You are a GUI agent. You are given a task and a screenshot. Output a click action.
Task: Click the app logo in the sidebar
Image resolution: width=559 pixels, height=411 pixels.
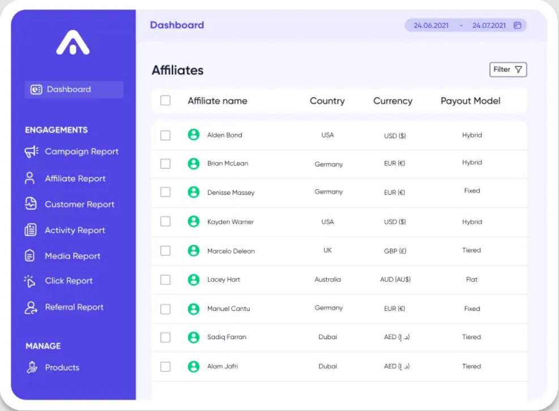(72, 42)
